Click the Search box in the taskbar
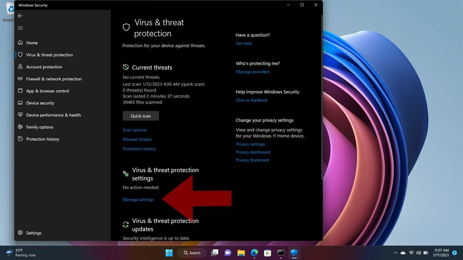Viewport: 463px width, 260px height. point(191,253)
